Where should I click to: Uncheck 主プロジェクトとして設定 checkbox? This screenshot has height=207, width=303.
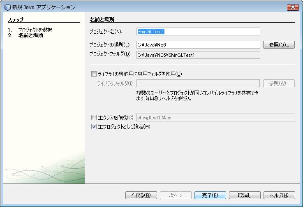point(94,127)
